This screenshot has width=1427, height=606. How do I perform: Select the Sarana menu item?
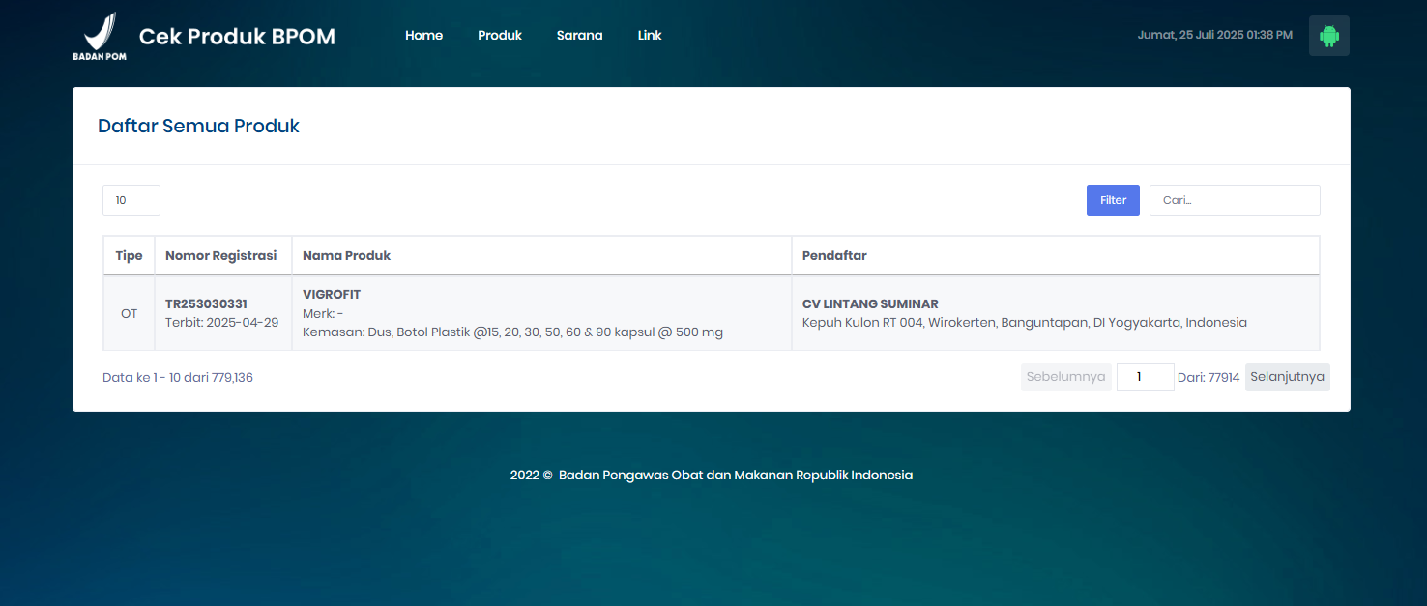[579, 36]
